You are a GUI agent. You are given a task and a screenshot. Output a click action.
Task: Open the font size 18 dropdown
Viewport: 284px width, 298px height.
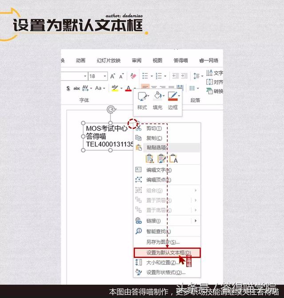click(105, 76)
